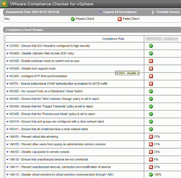The image size is (181, 178).
Task: Expand the VMX02 remote consoles arrow
Action: point(7,144)
